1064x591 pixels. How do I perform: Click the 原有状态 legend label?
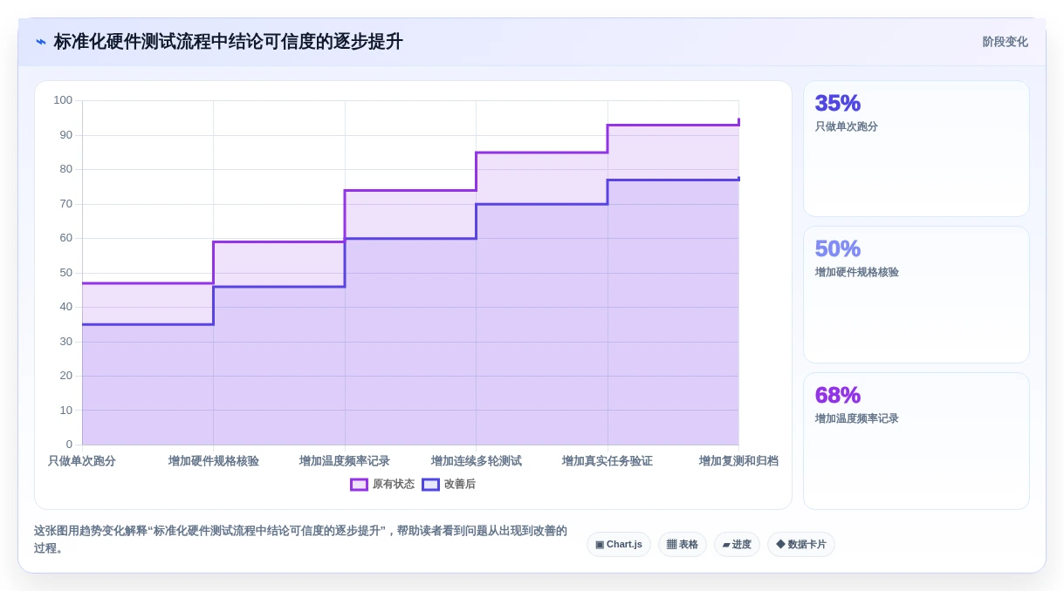[x=394, y=485]
